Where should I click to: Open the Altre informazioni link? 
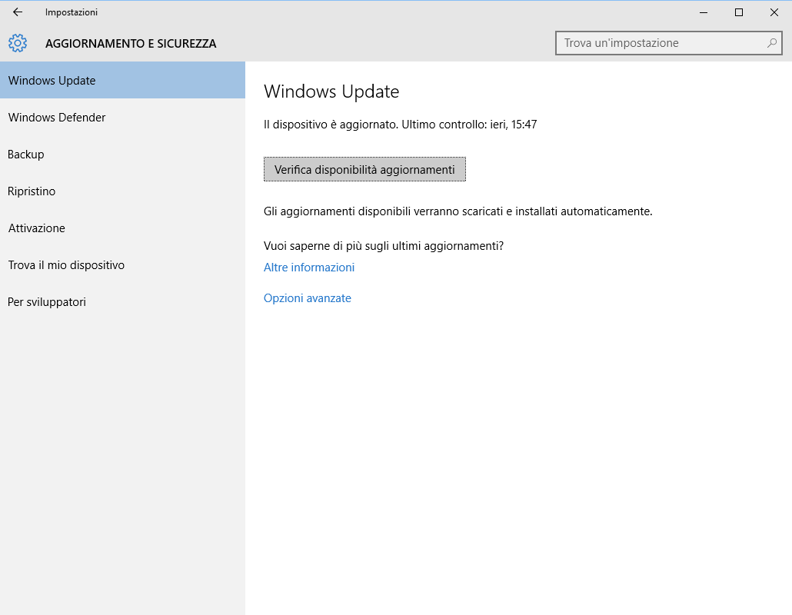[x=309, y=267]
